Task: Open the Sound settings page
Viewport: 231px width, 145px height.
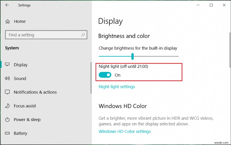Action: pos(20,79)
